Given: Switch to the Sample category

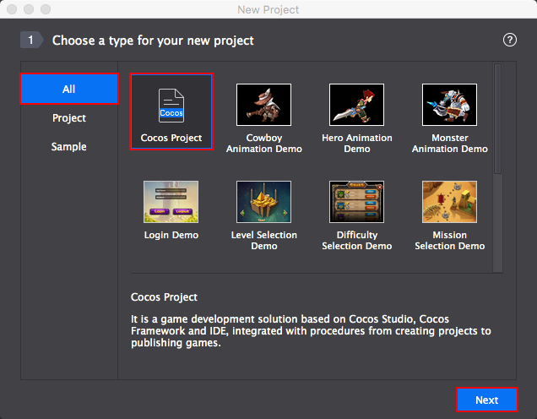Looking at the screenshot, I should pyautogui.click(x=69, y=147).
